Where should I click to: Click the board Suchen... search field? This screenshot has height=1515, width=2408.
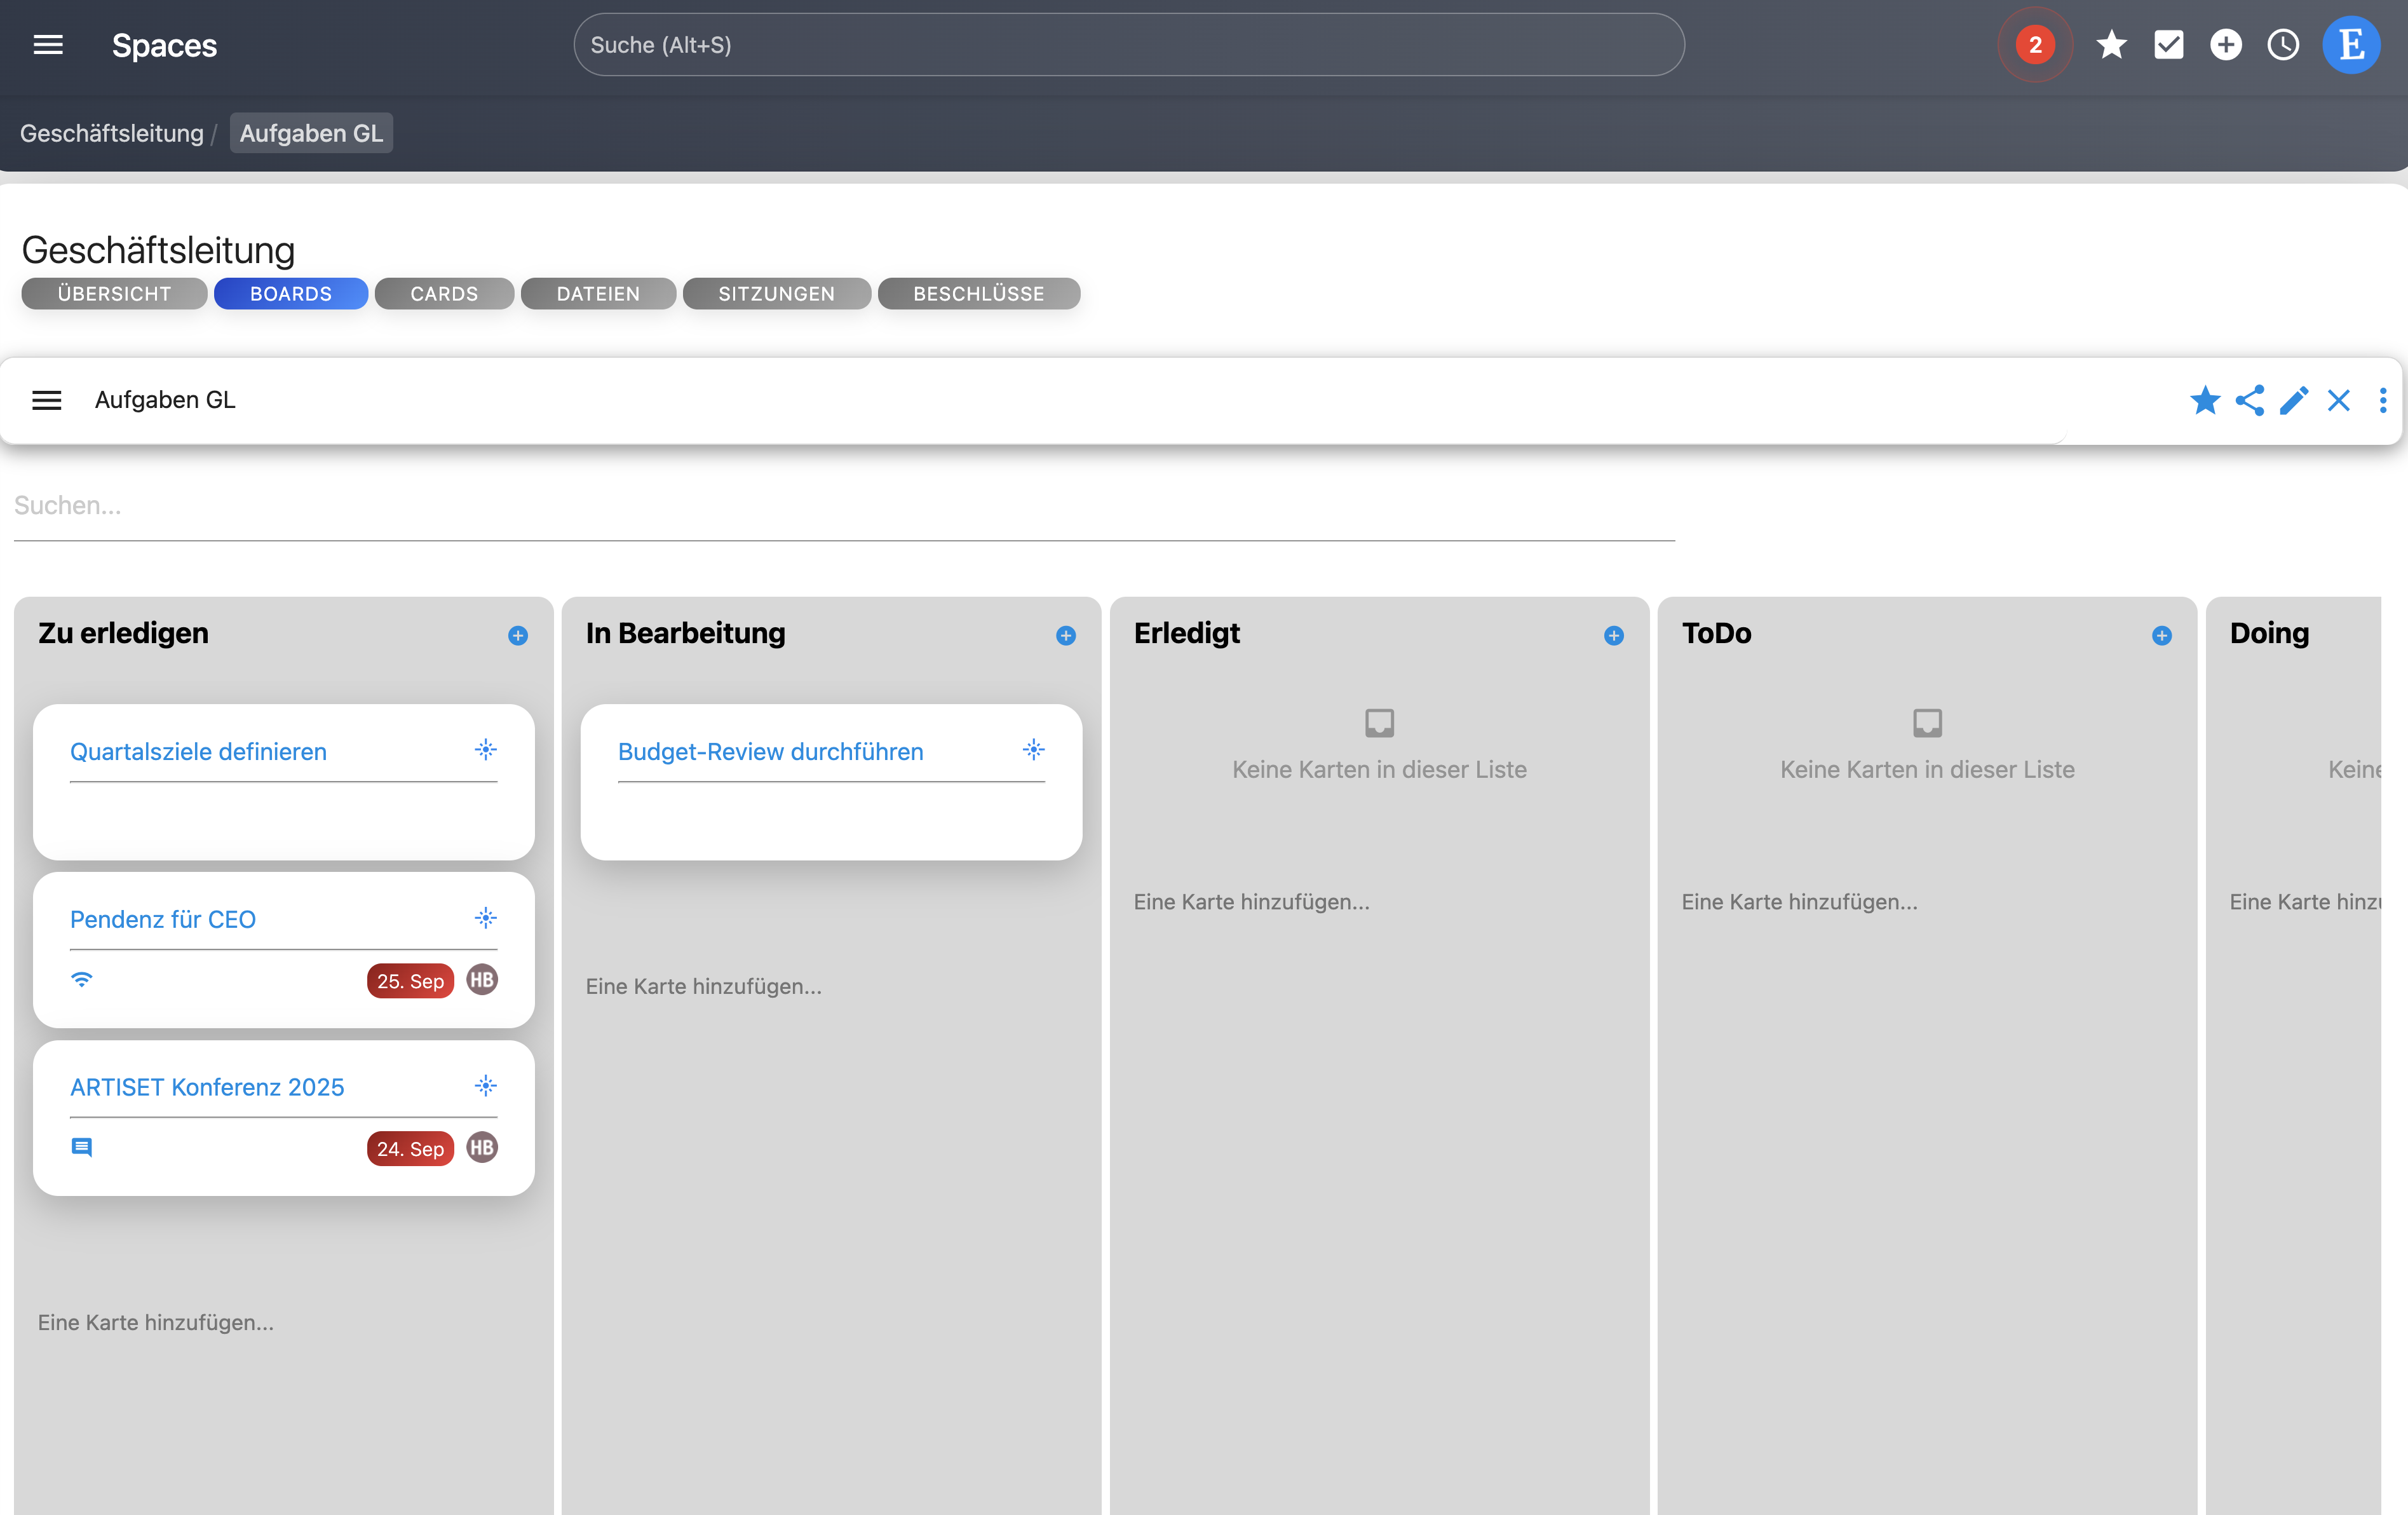click(843, 506)
